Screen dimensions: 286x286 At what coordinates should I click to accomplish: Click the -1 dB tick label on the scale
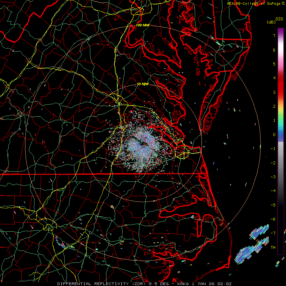click(x=273, y=149)
